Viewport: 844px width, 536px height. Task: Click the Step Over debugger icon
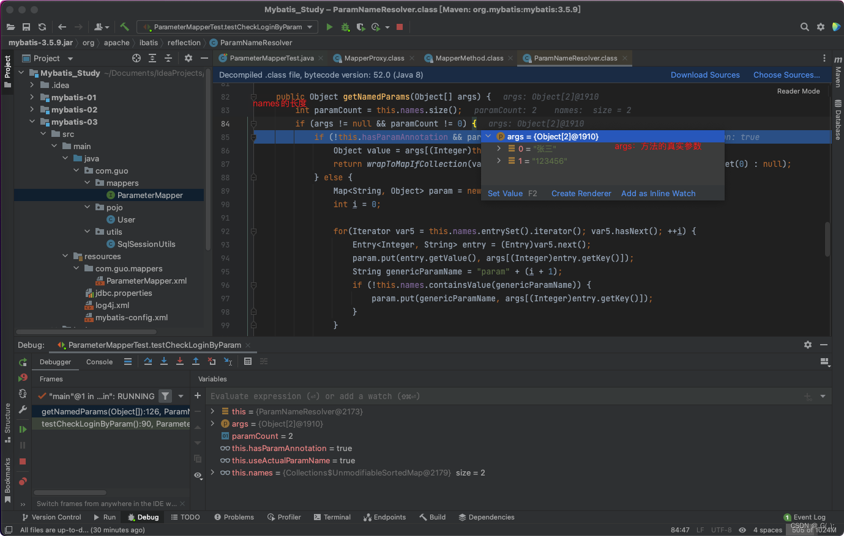coord(148,361)
